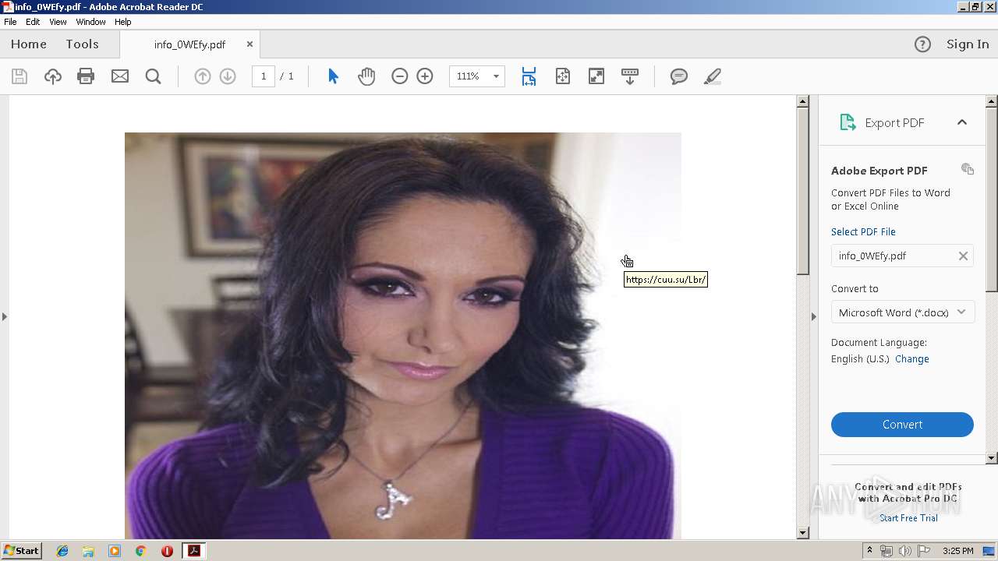This screenshot has height=561, width=998.
Task: Click the Sign In link
Action: coord(968,44)
